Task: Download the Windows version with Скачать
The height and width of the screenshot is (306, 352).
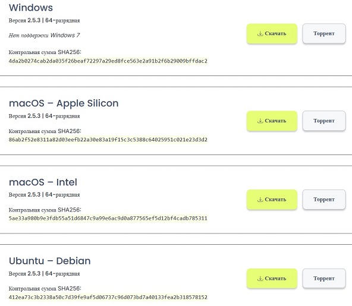Action: point(272,34)
